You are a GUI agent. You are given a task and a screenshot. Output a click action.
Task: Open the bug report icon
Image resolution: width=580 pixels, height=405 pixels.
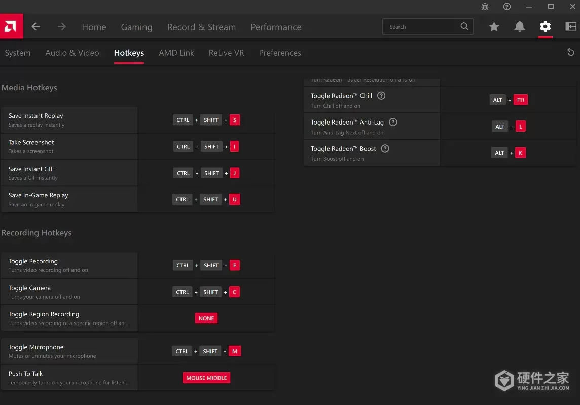coord(485,7)
